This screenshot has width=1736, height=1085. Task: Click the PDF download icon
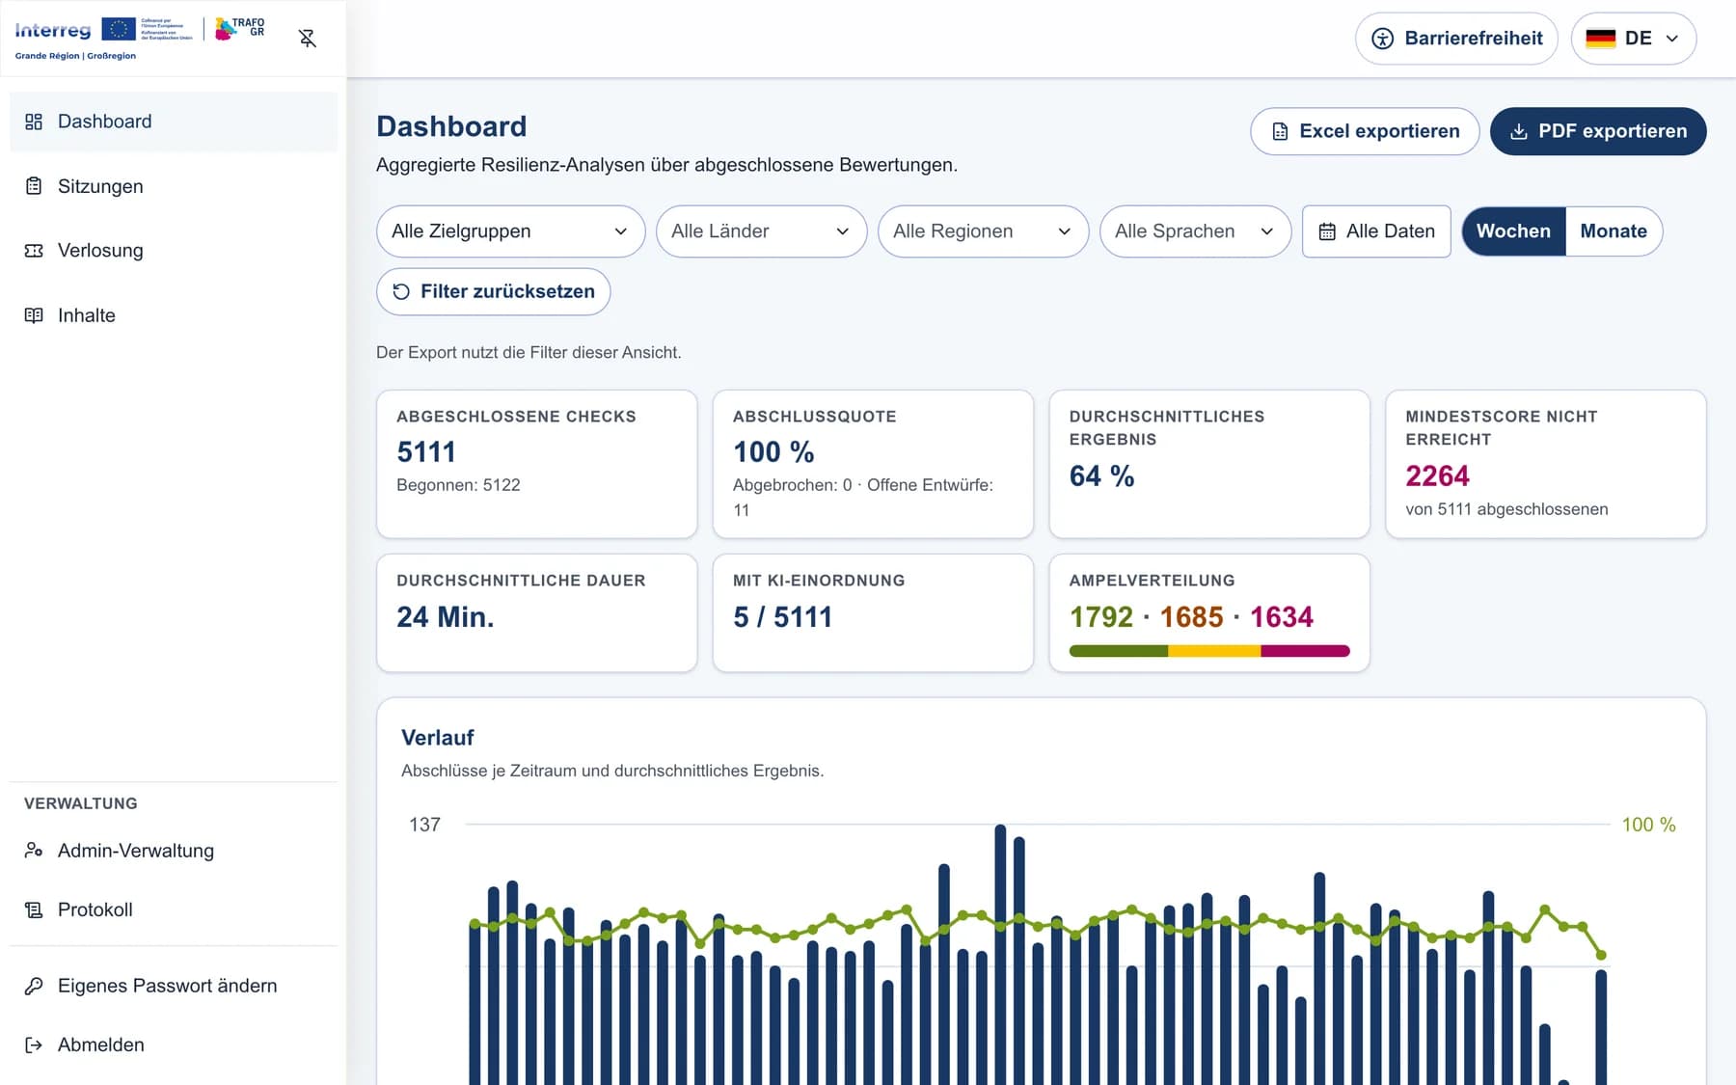pos(1518,131)
